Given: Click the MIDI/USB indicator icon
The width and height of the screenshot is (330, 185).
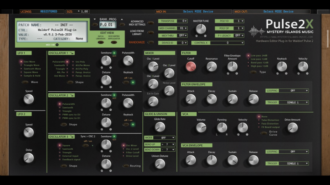Looking at the screenshot, I should click(x=57, y=45).
